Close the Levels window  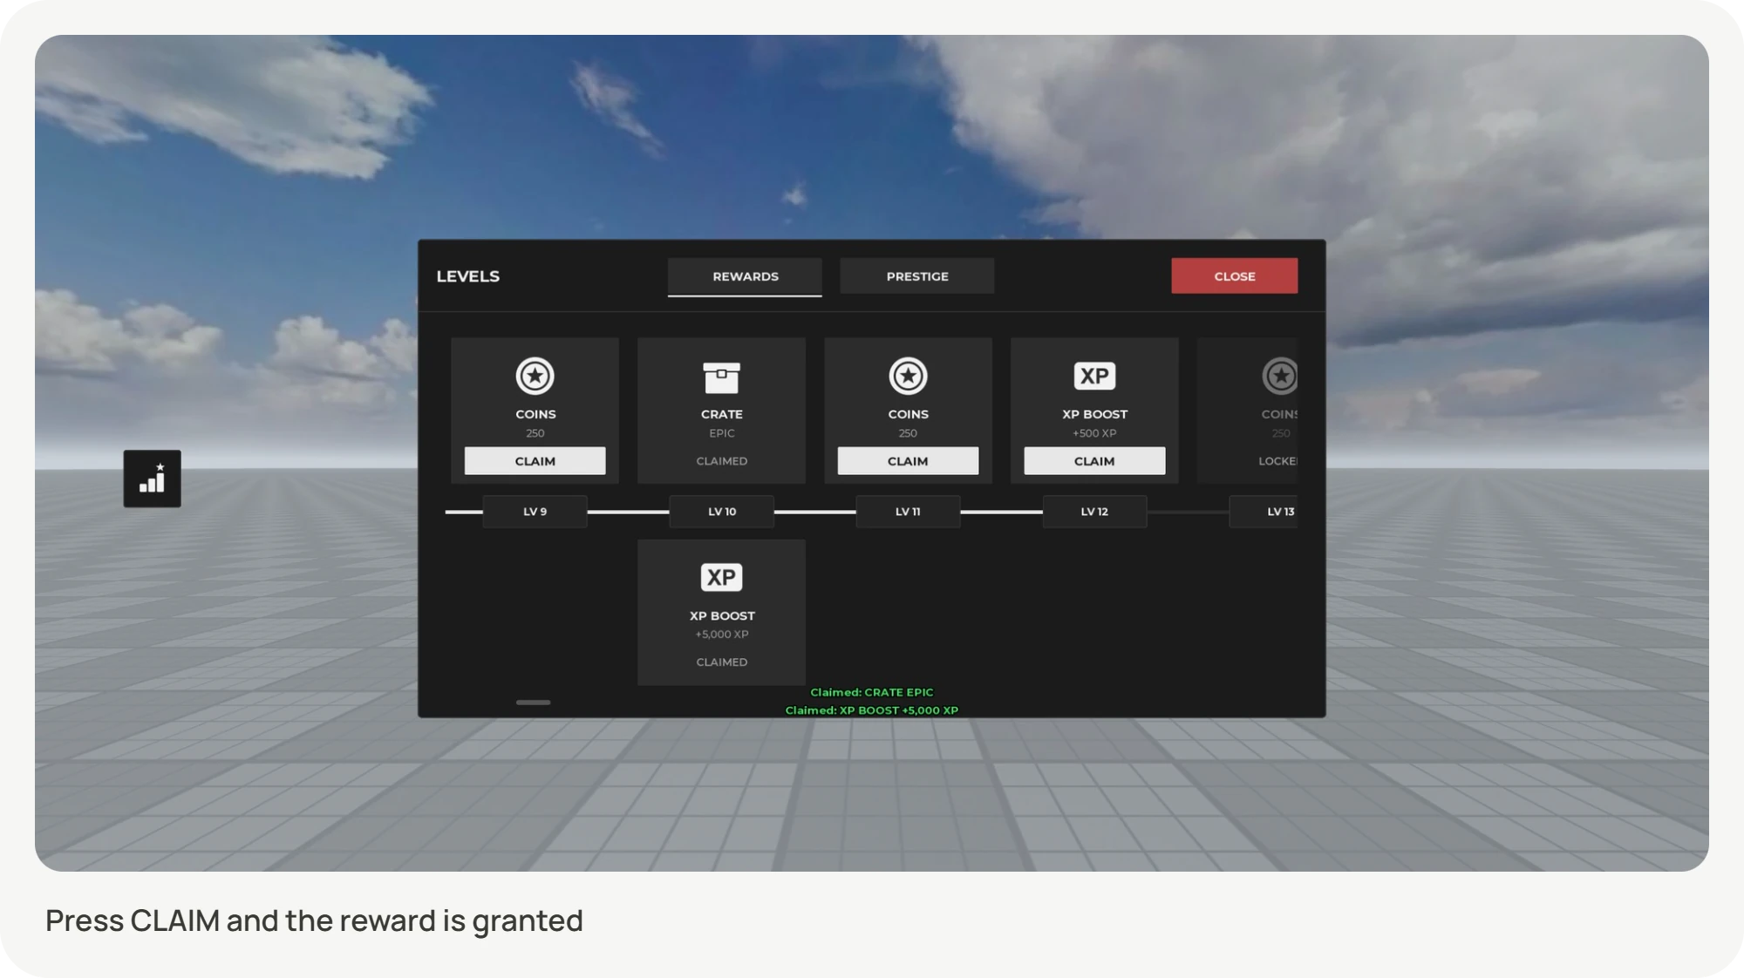1234,276
